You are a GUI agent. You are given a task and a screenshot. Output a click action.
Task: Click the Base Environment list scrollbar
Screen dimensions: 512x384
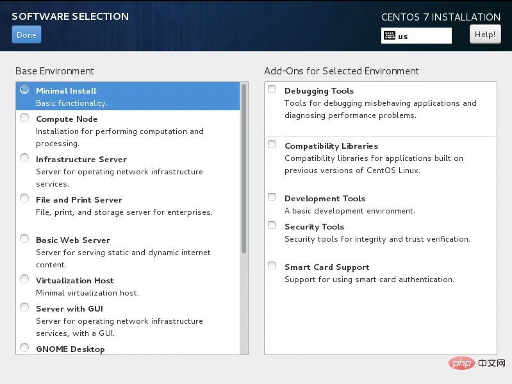tap(244, 169)
